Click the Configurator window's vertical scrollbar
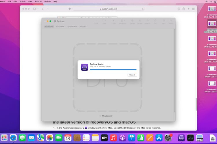The image size is (217, 144). 174,71
